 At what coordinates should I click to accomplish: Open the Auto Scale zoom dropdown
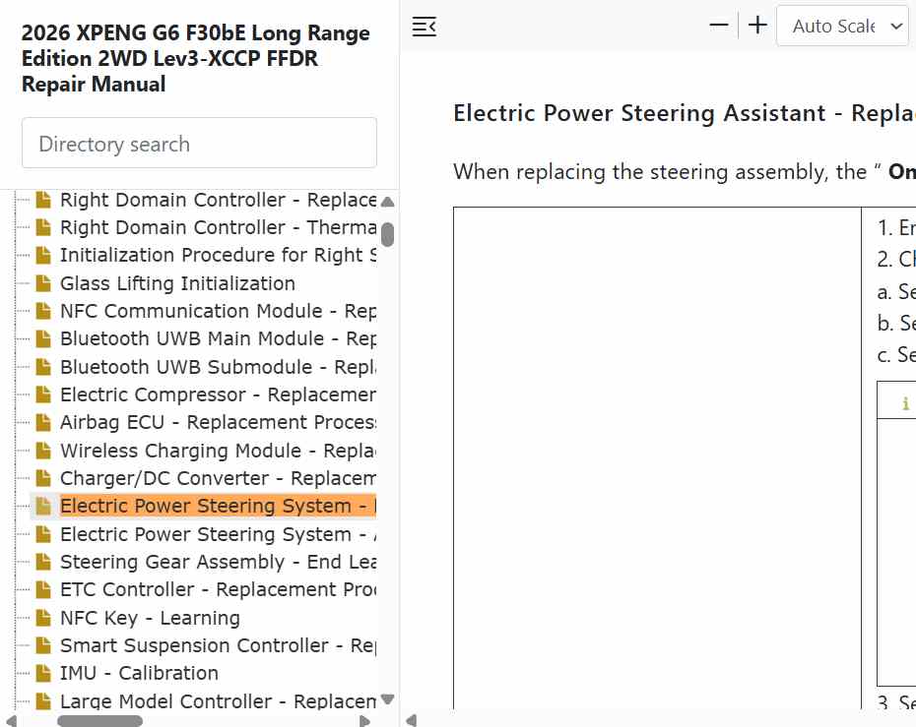(842, 26)
